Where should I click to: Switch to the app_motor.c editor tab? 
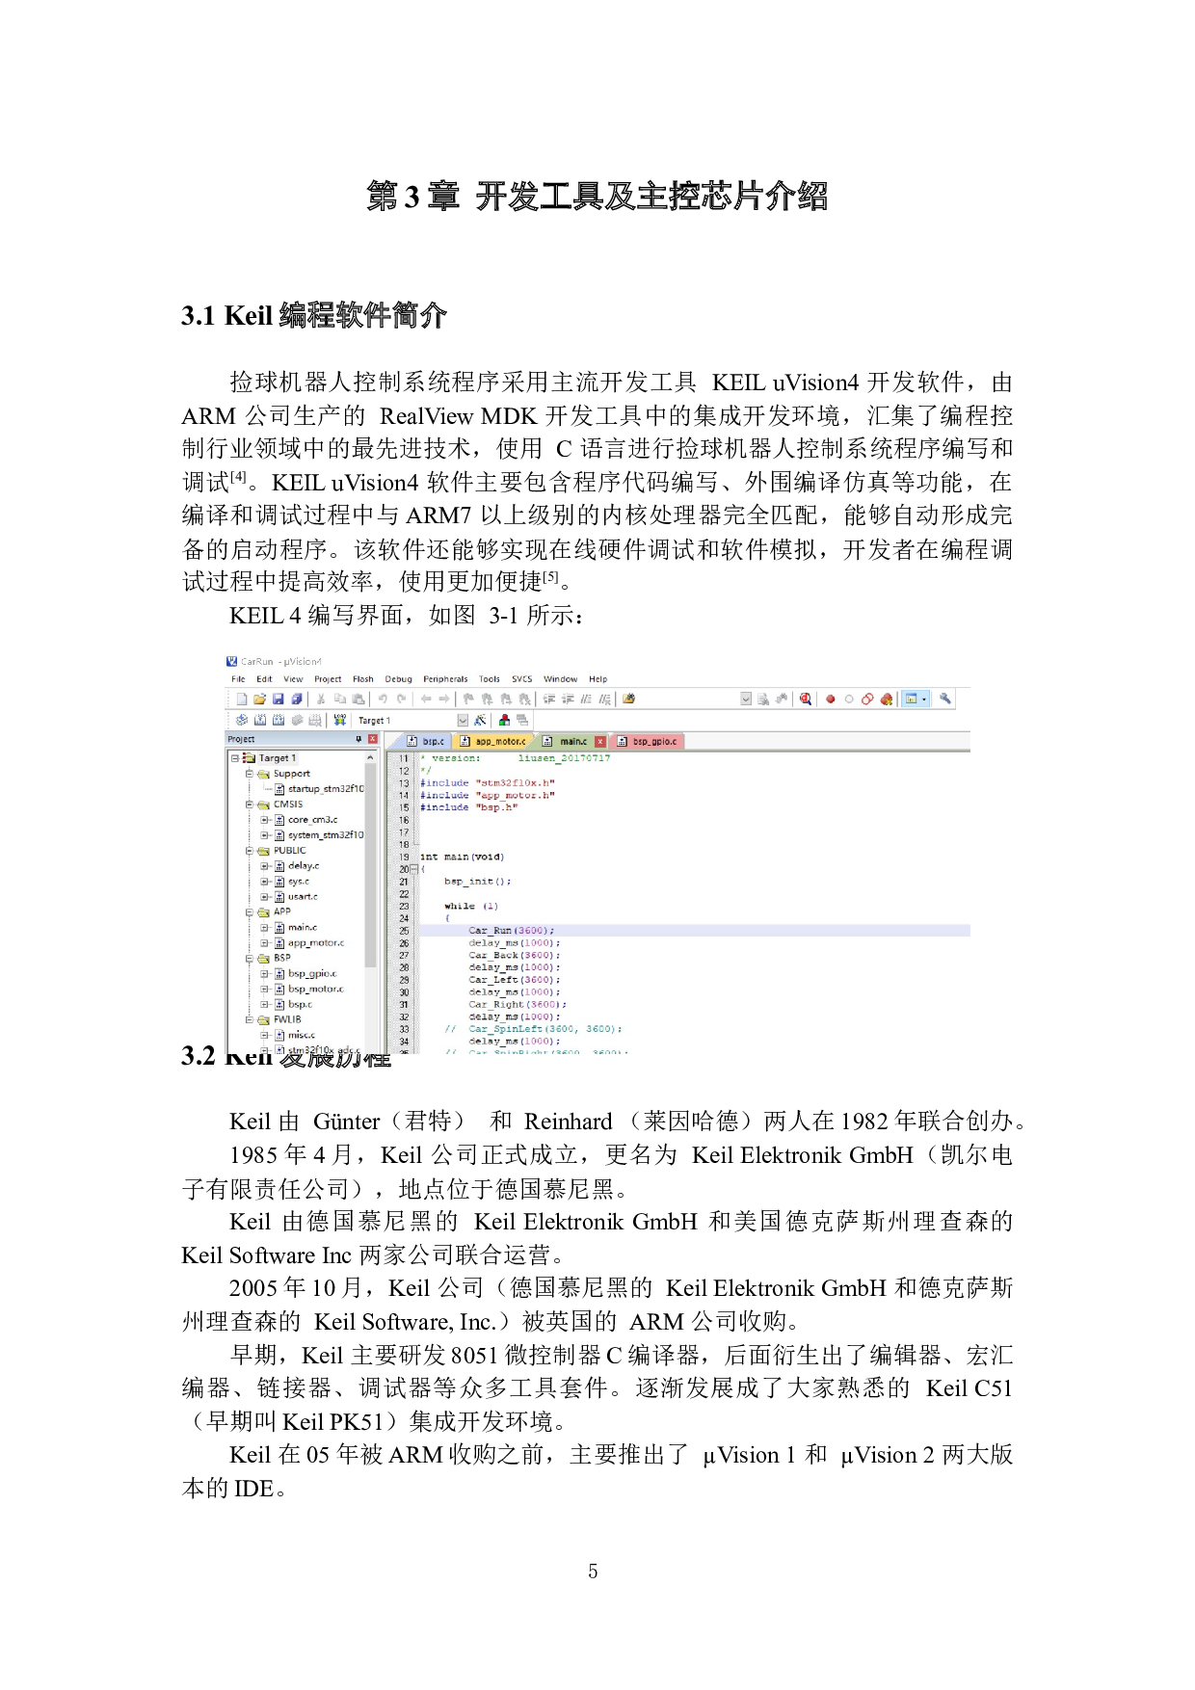click(x=499, y=742)
